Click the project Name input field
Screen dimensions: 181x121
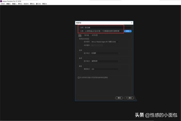click(x=108, y=28)
